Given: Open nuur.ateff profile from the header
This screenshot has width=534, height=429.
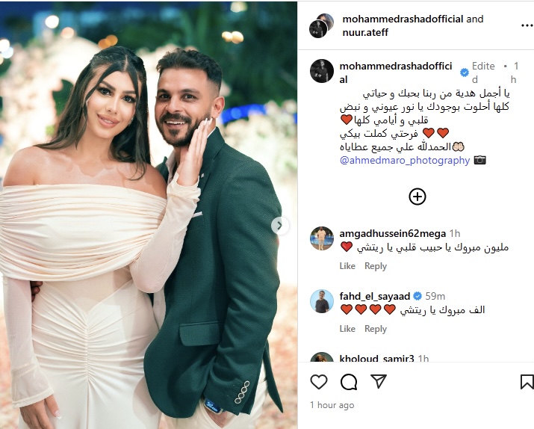Looking at the screenshot, I should coord(365,32).
